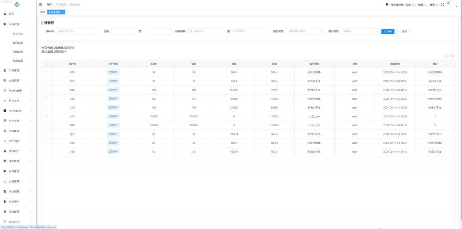Open the 提现 pending count in header
The height and width of the screenshot is (229, 462).
coord(434,5)
